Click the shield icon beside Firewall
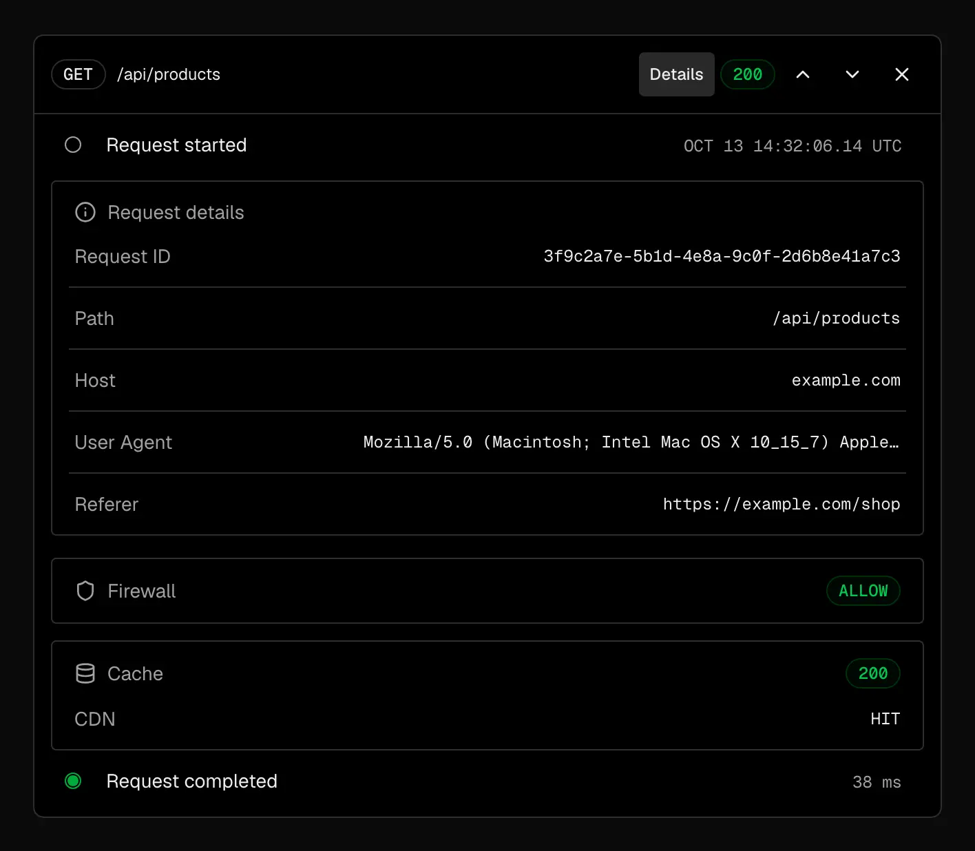This screenshot has width=975, height=851. 85,591
